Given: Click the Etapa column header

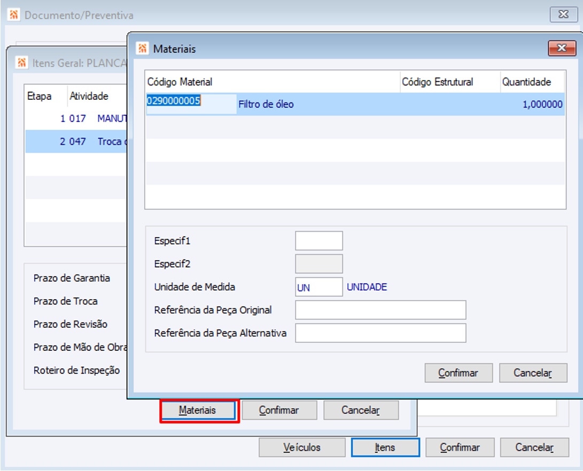Looking at the screenshot, I should (x=39, y=96).
